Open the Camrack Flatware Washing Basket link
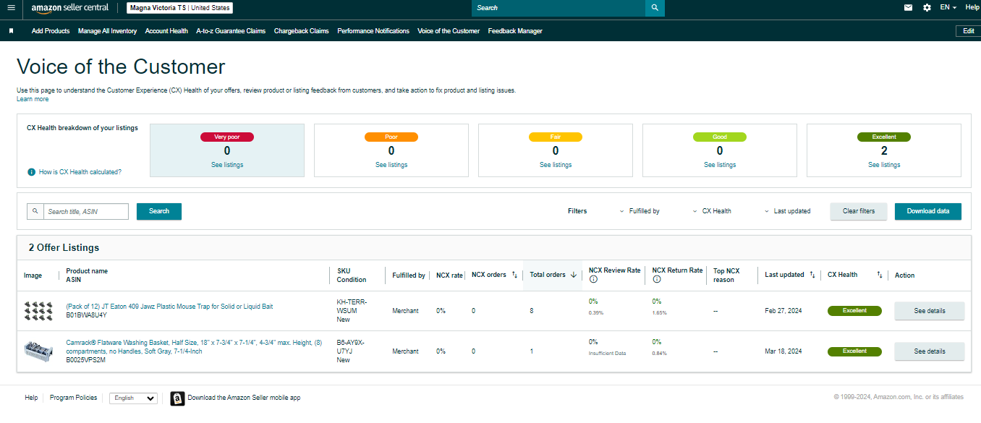 [x=194, y=347]
